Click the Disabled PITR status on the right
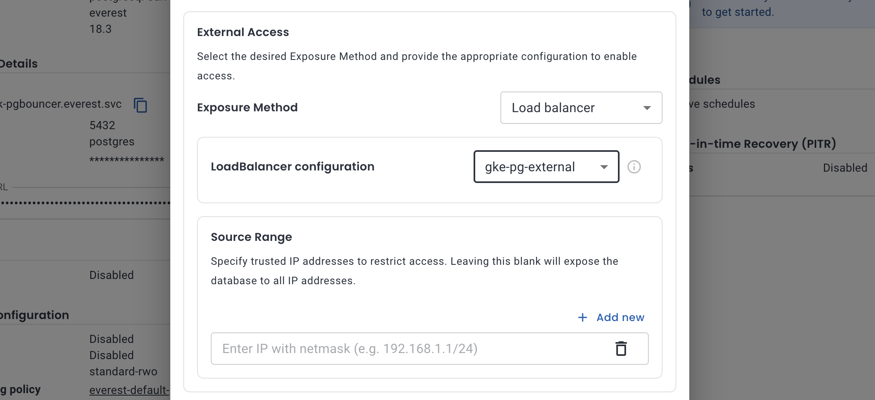The height and width of the screenshot is (400, 875). [x=845, y=168]
